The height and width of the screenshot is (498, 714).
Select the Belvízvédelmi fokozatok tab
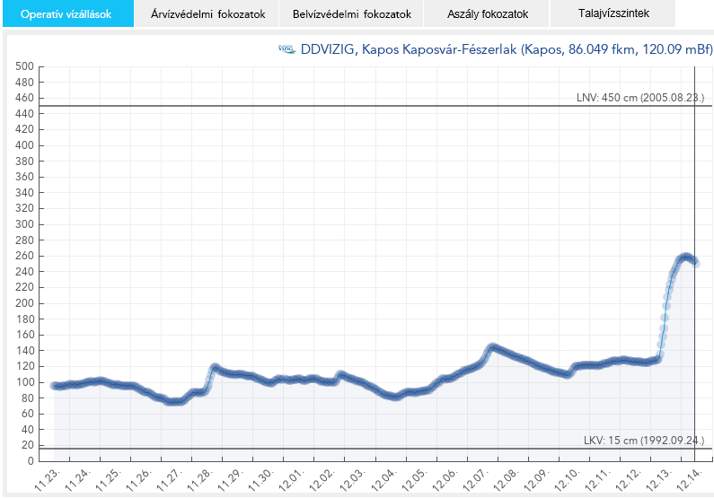[351, 14]
